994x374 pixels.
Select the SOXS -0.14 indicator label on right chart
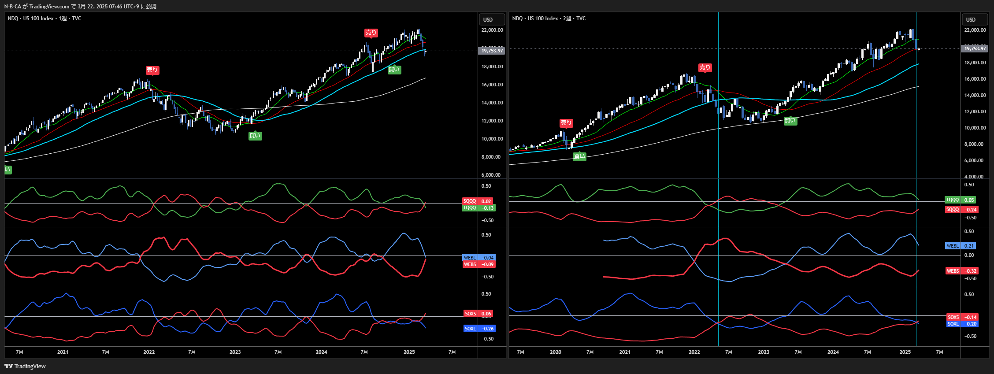tap(962, 317)
